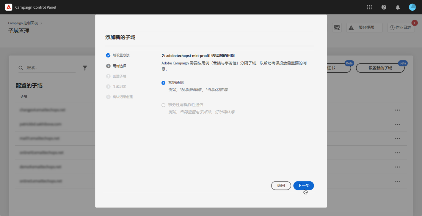The image size is (422, 216).
Task: Click the 设置新的子域 button
Action: click(380, 68)
